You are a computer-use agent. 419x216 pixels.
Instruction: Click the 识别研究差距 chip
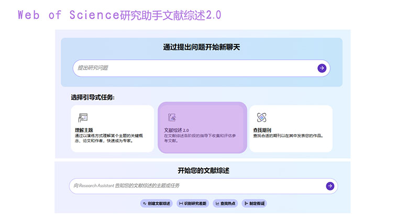tap(193, 203)
